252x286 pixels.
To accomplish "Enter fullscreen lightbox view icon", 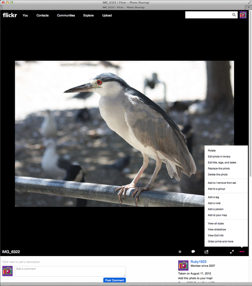I will point(232,252).
